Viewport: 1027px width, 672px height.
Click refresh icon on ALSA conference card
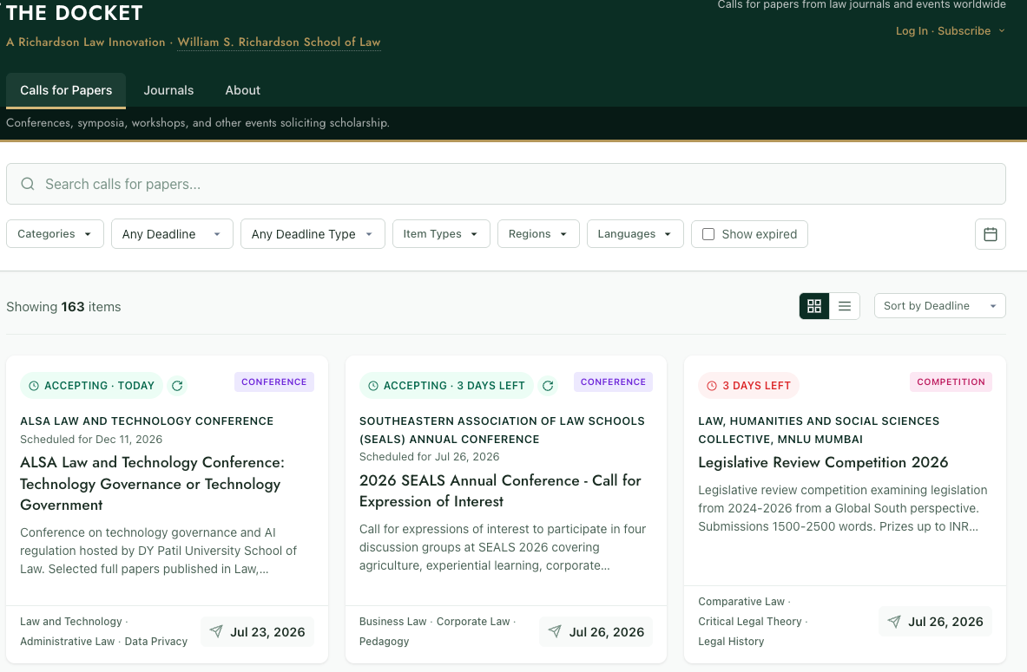coord(177,386)
